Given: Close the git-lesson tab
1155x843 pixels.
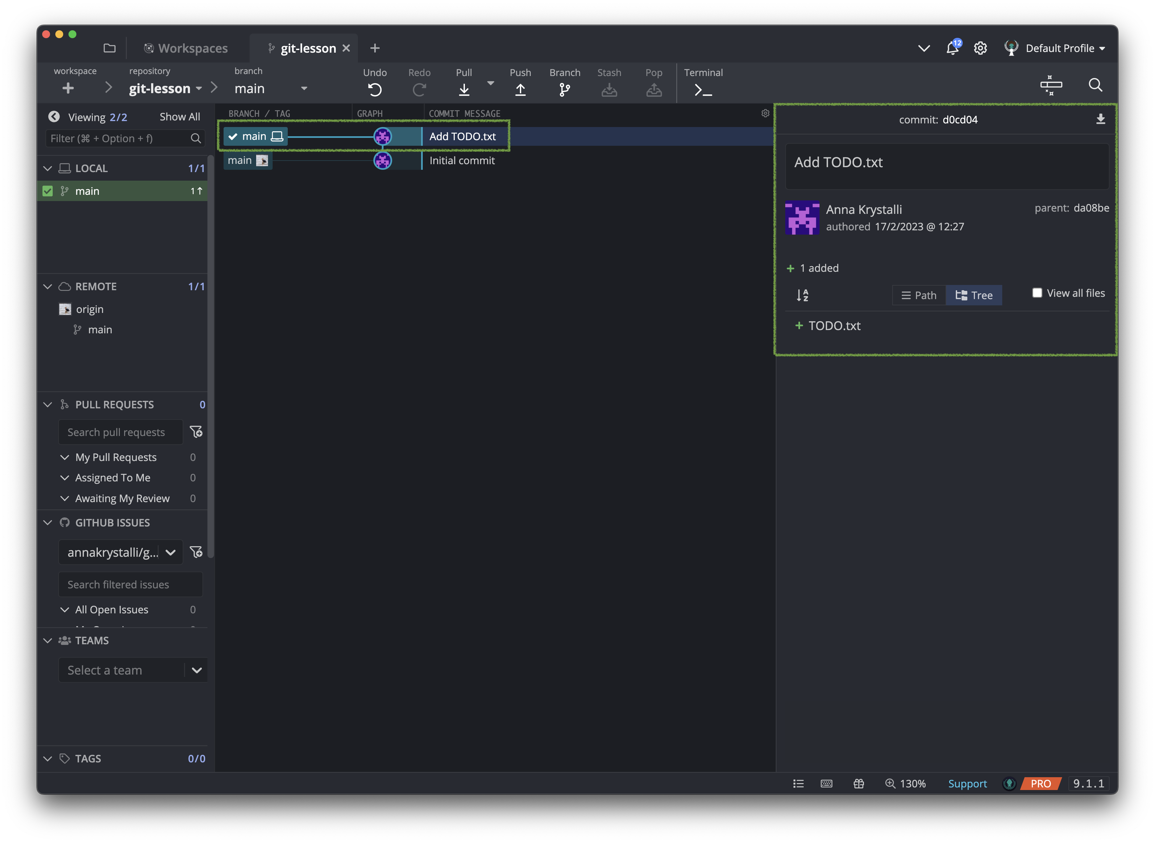Looking at the screenshot, I should coord(346,48).
